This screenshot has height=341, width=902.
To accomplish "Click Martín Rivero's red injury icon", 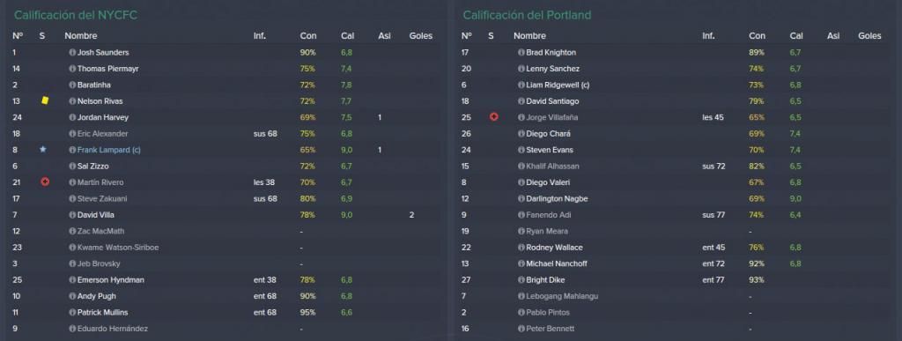I will [x=45, y=182].
